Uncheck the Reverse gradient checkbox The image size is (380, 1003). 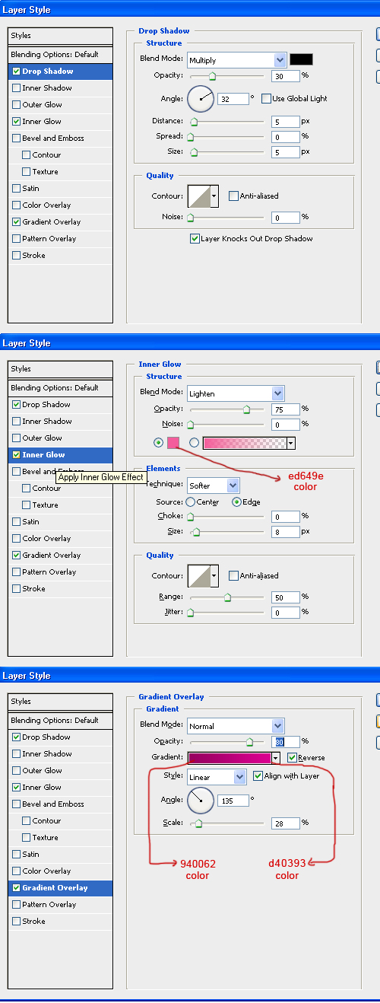coord(293,758)
